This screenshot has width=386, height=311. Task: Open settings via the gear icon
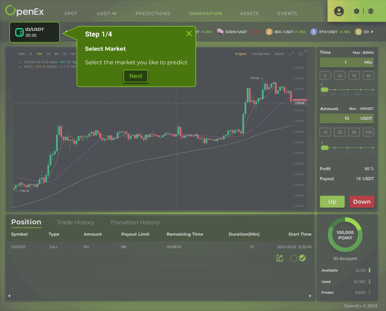pyautogui.click(x=356, y=11)
